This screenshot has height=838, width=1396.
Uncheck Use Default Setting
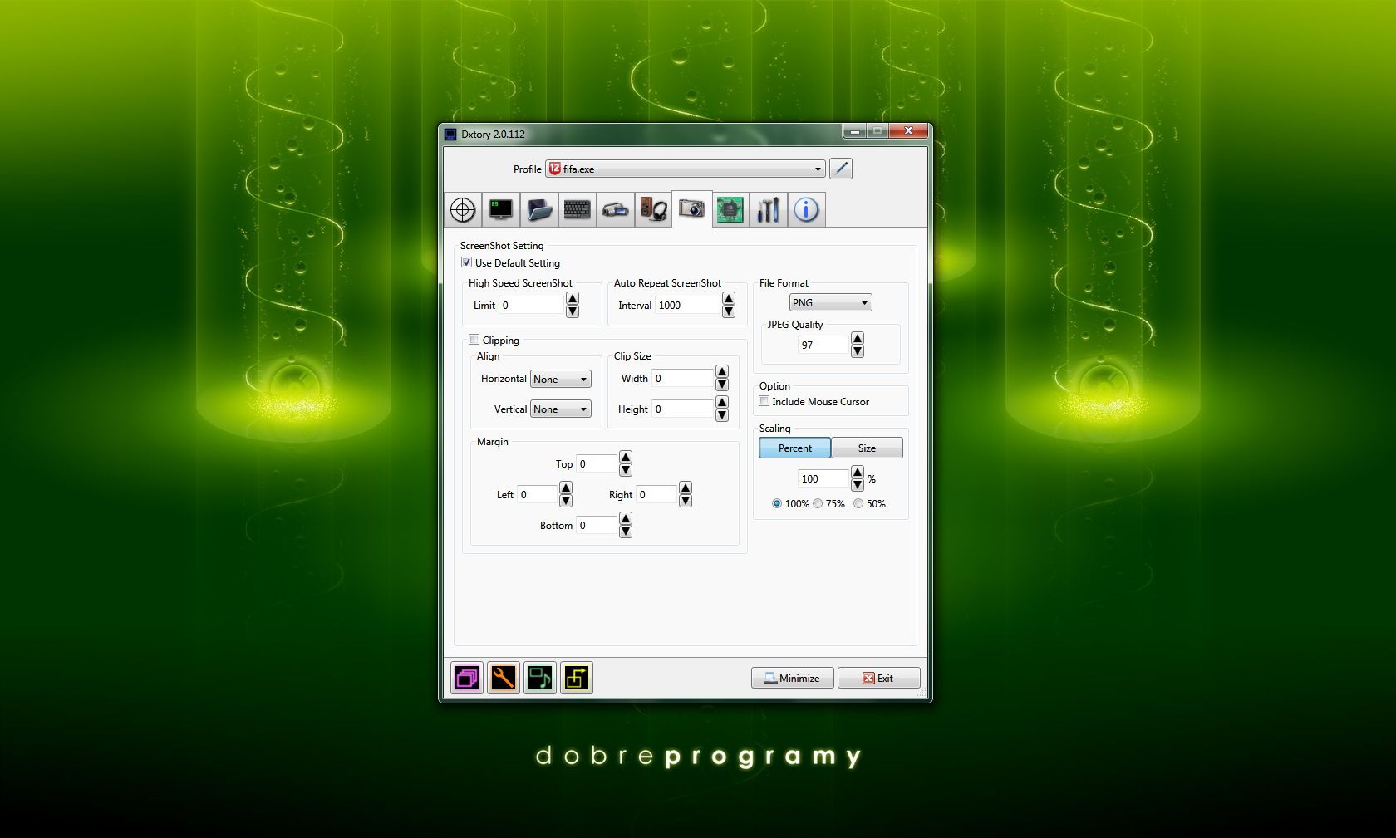point(467,262)
